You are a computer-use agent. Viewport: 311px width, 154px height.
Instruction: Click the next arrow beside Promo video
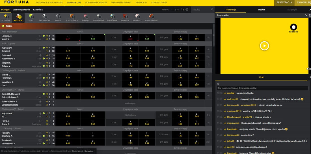[306, 15]
